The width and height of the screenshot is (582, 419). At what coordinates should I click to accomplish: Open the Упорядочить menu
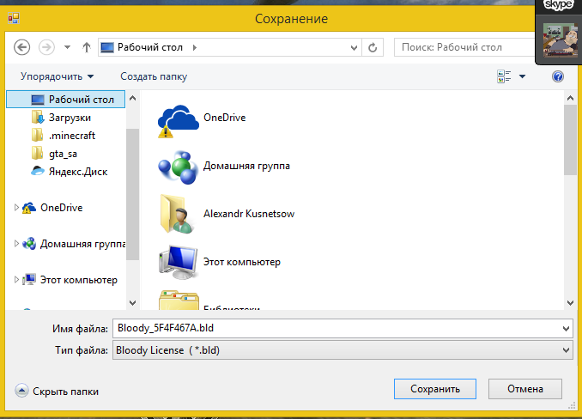point(57,77)
